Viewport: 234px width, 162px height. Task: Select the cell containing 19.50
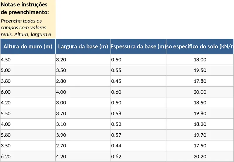200,70
